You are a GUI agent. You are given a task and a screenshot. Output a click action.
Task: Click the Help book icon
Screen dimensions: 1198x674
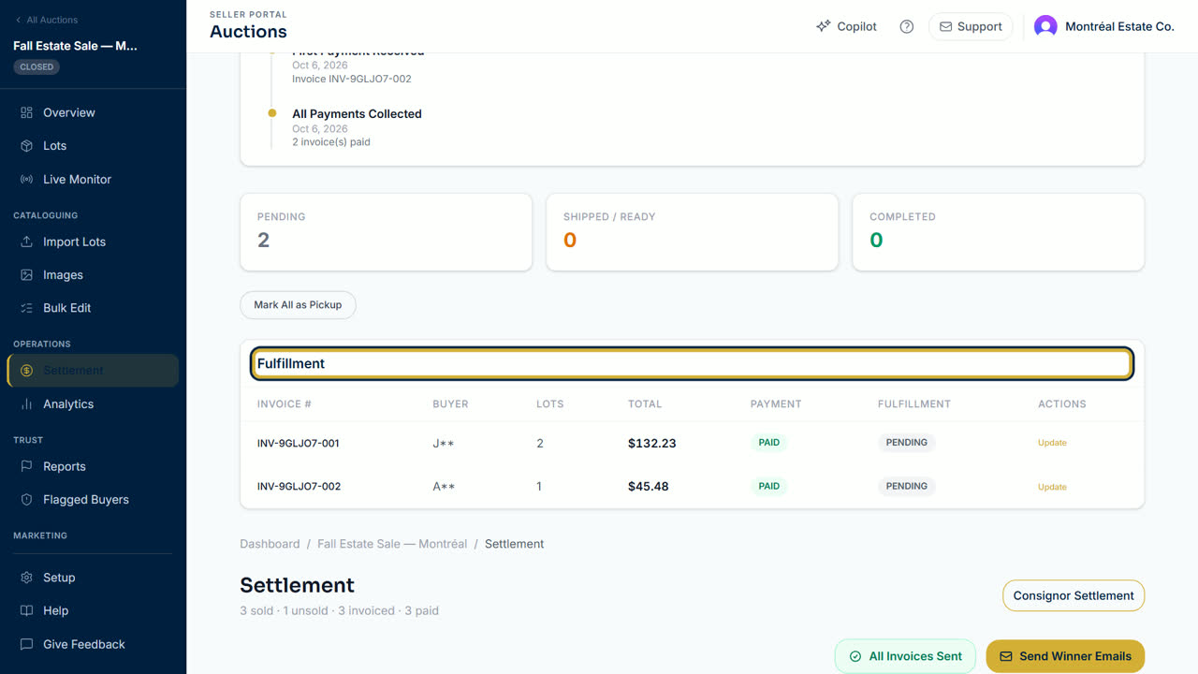(x=26, y=610)
